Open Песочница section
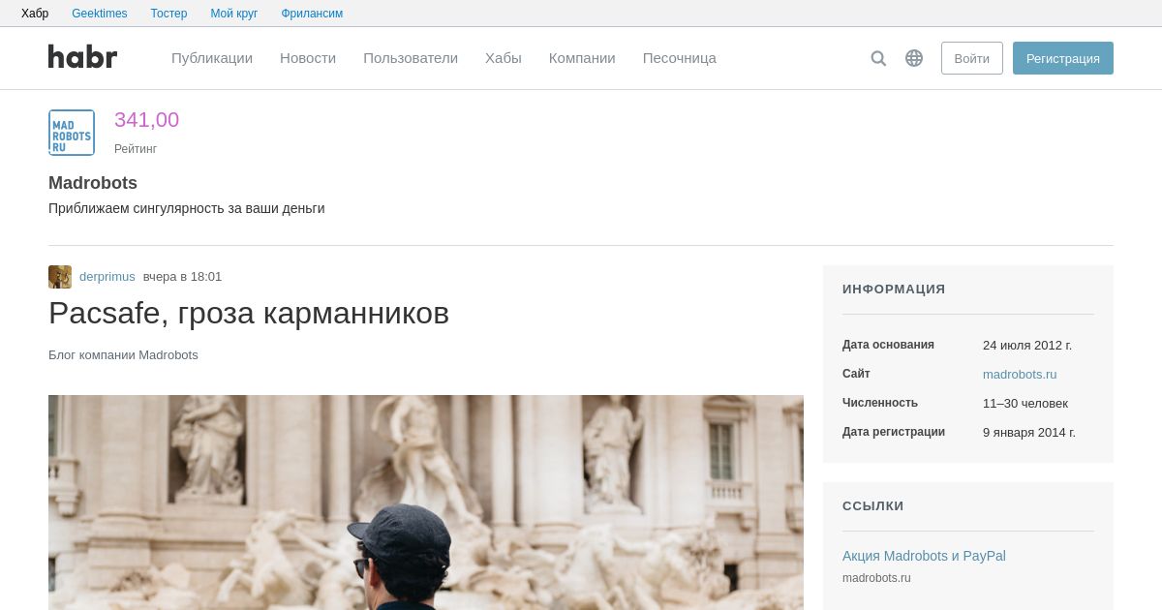Viewport: 1162px width, 610px height. [680, 58]
